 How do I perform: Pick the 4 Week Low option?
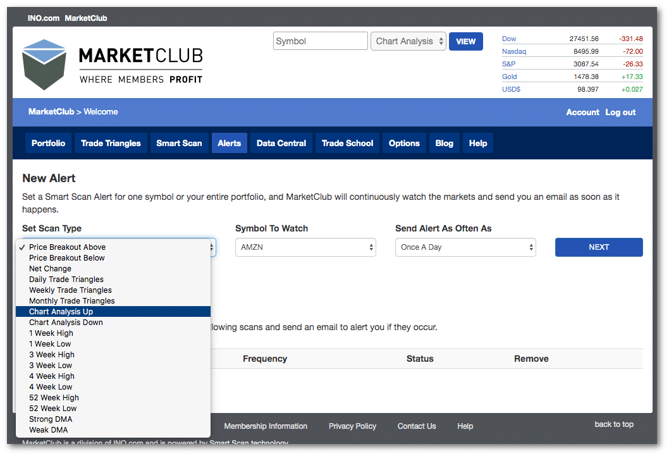(x=113, y=387)
